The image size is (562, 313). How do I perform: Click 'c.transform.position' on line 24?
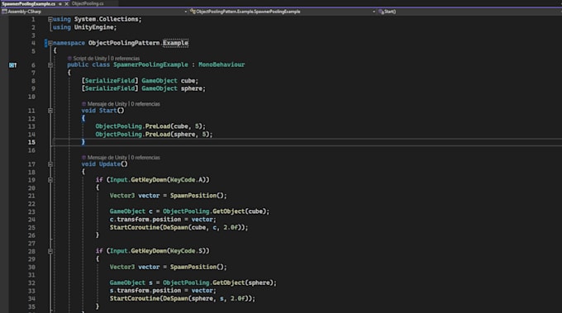(145, 220)
